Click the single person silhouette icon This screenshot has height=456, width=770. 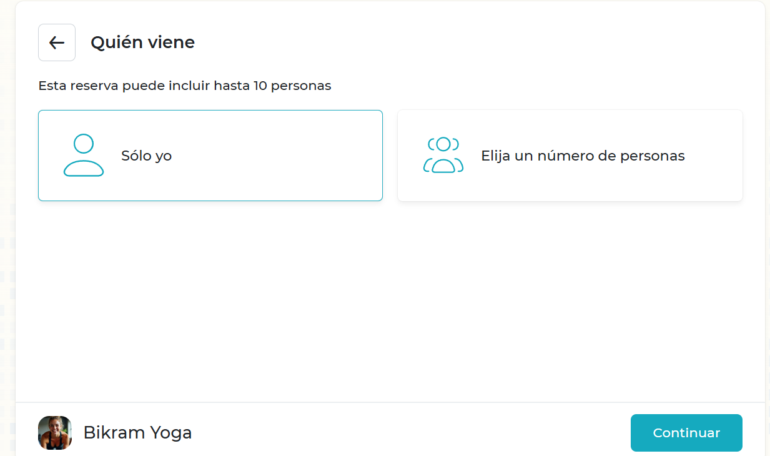pos(83,156)
